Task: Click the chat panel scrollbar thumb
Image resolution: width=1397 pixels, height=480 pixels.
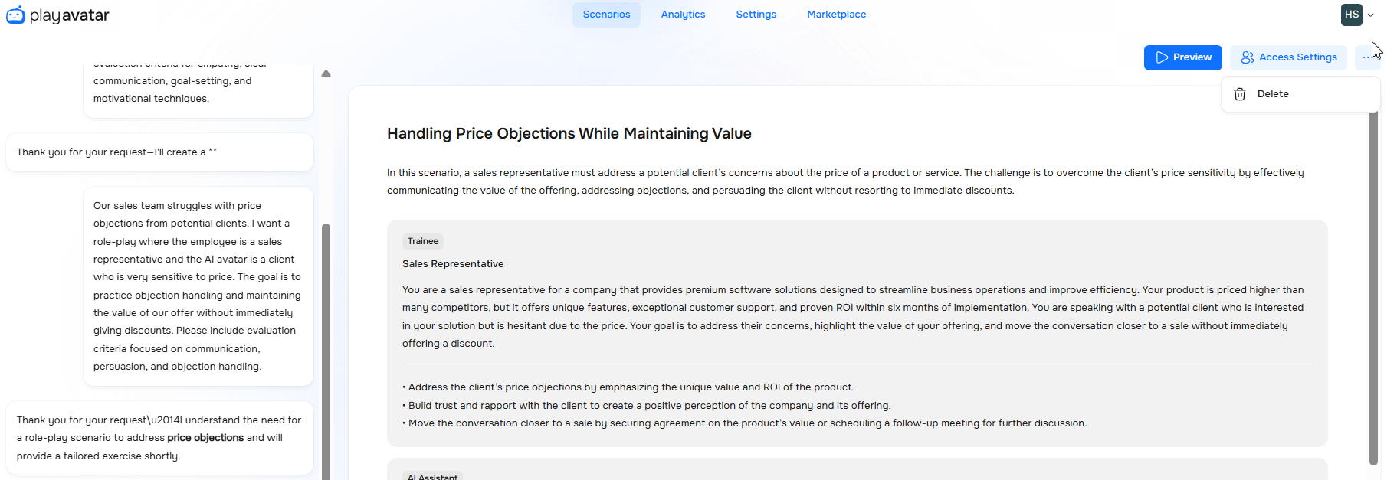Action: click(x=326, y=344)
